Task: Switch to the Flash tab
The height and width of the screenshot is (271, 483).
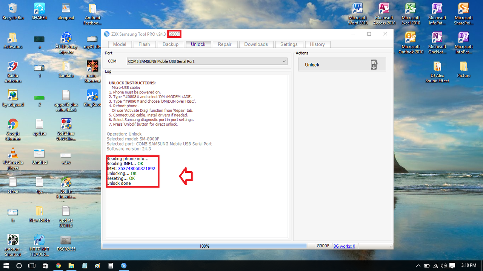Action: [x=144, y=44]
